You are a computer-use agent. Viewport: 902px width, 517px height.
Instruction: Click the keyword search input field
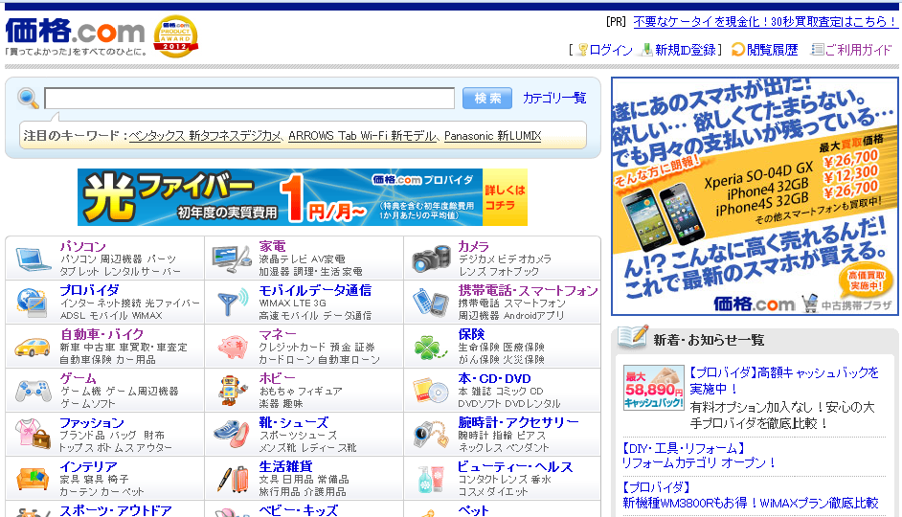(250, 99)
